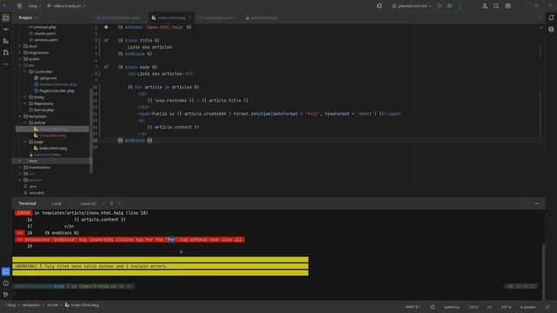
Task: Open .env file in project tree
Action: [30, 186]
